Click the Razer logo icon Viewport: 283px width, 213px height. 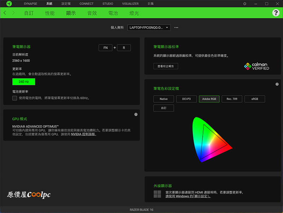9,4
